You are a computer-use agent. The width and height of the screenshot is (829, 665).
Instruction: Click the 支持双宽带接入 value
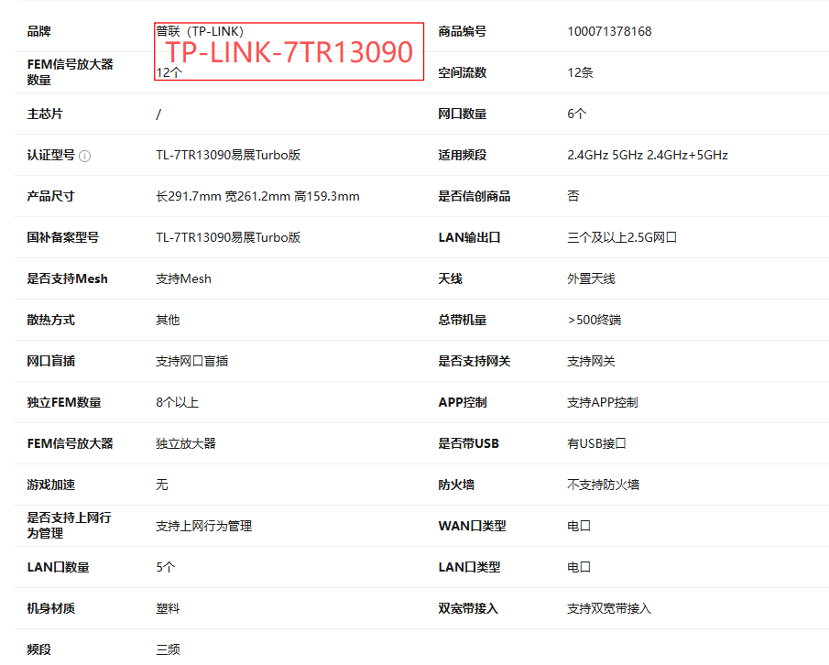[608, 608]
